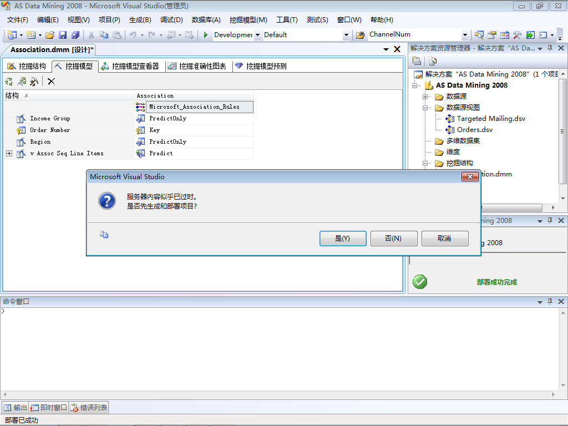Click the green arrow Start Page icon
The height and width of the screenshot is (426, 568).
[x=530, y=35]
